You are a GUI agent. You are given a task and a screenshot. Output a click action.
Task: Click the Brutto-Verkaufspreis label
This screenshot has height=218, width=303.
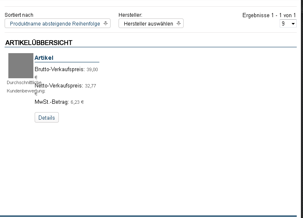pos(60,69)
